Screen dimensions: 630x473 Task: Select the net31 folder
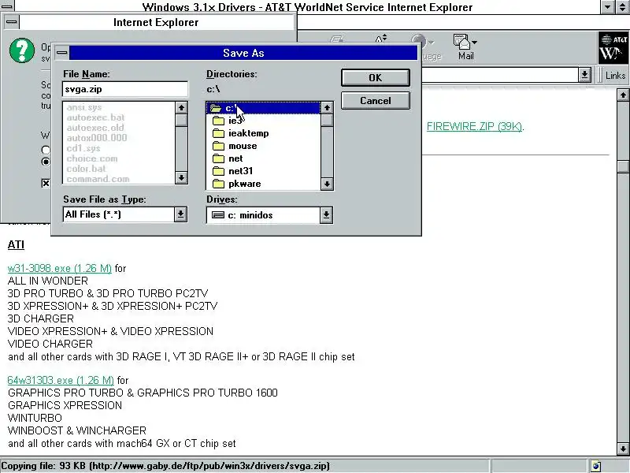pyautogui.click(x=263, y=171)
